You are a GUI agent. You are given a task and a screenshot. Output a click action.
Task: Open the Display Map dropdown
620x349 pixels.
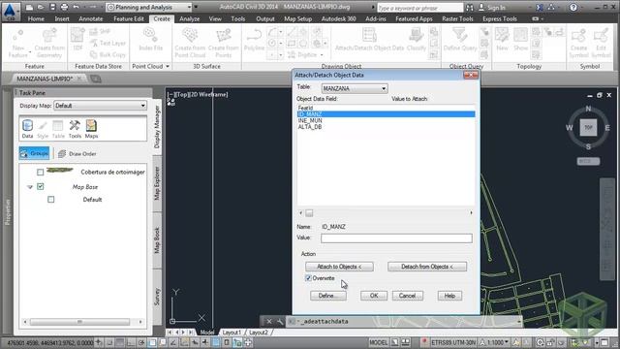[x=100, y=106]
